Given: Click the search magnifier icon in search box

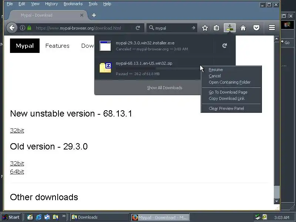Looking at the screenshot, I should click(x=151, y=28).
